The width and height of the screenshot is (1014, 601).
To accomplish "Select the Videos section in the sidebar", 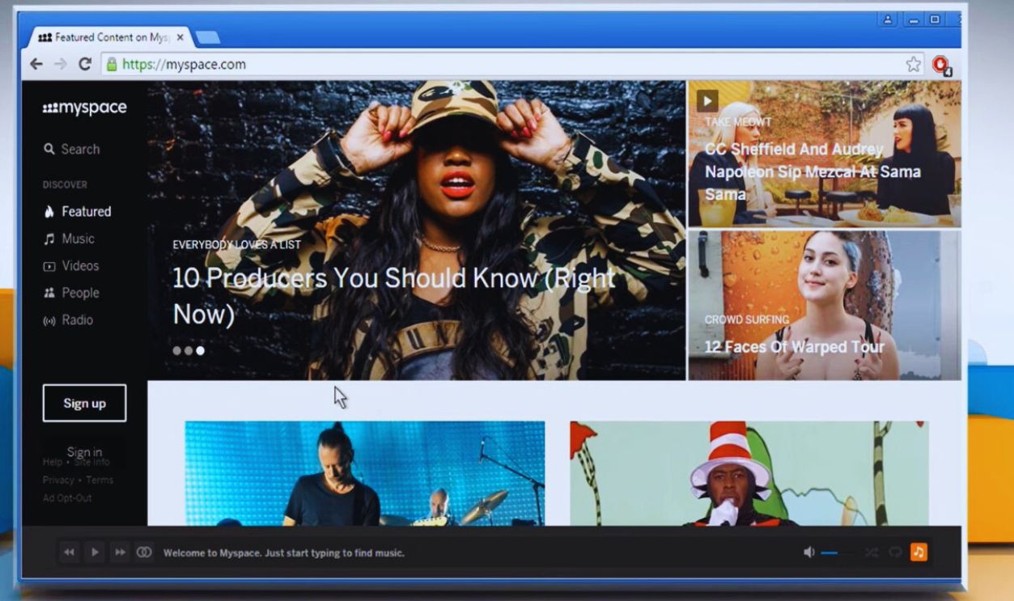I will coord(78,265).
